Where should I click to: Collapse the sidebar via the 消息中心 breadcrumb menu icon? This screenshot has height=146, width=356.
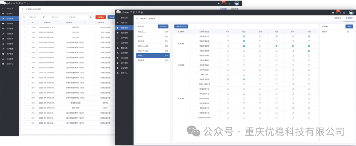(137, 19)
